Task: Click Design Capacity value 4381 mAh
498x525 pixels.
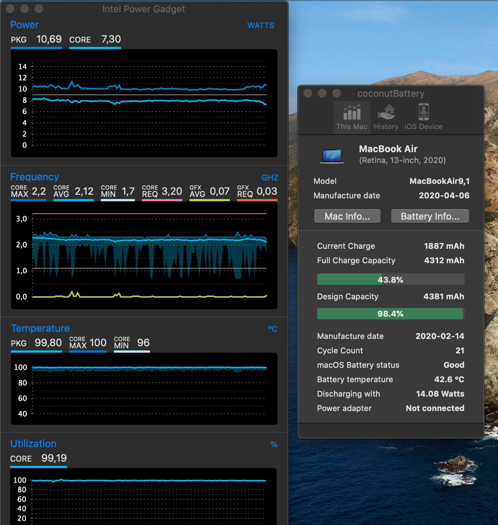Action: [x=443, y=297]
